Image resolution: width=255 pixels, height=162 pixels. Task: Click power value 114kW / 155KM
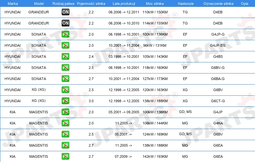155,23
